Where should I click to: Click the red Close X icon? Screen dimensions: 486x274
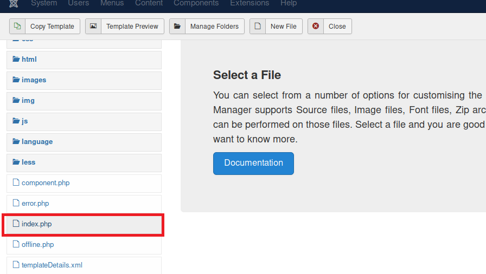(x=316, y=26)
